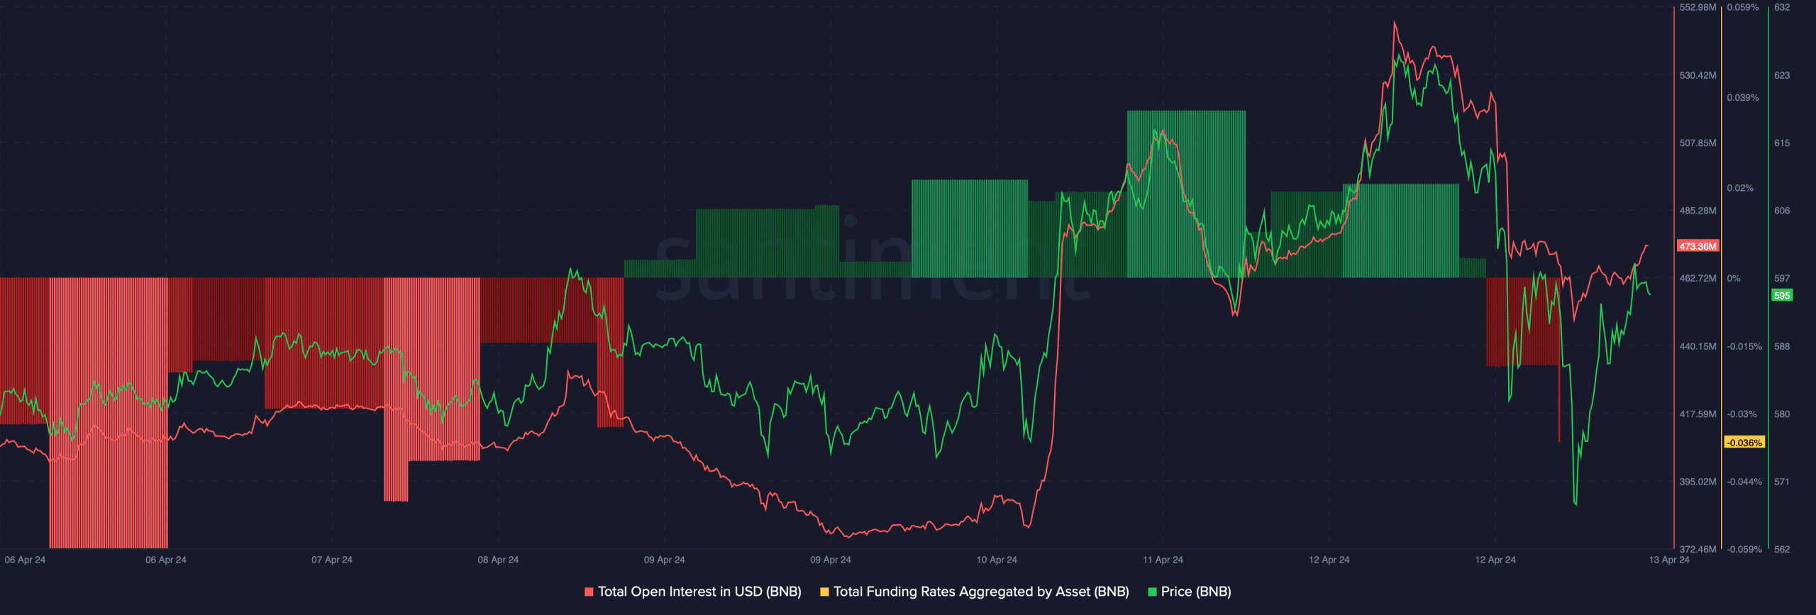Click the 615 price axis label
Screen dimensions: 1816x615
(1782, 143)
